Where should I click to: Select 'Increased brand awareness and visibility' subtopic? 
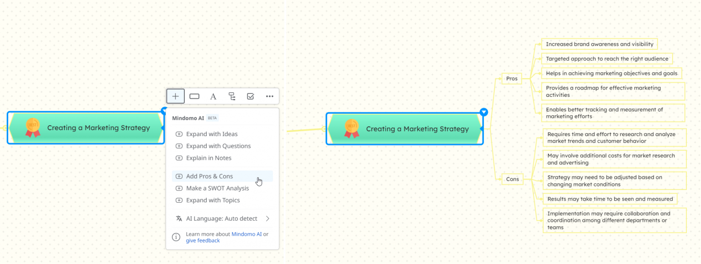point(599,44)
